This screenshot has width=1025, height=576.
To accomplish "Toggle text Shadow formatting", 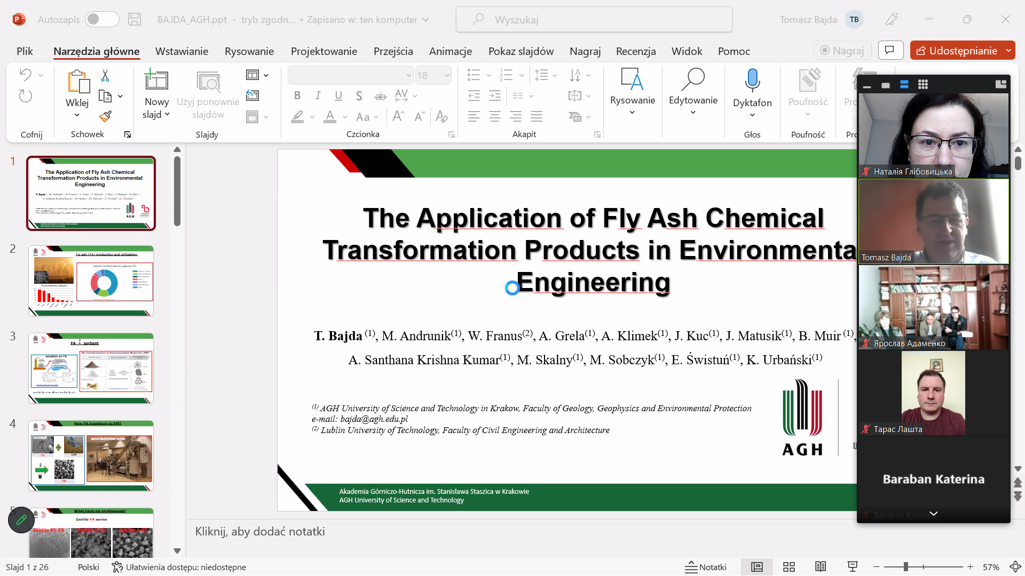I will (359, 95).
